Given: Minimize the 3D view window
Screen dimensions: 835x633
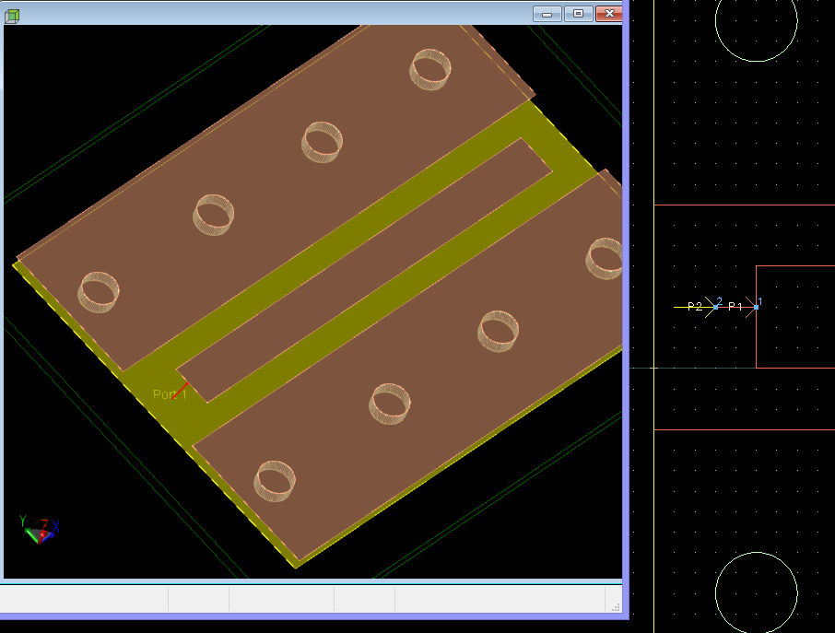Looking at the screenshot, I should click(547, 14).
